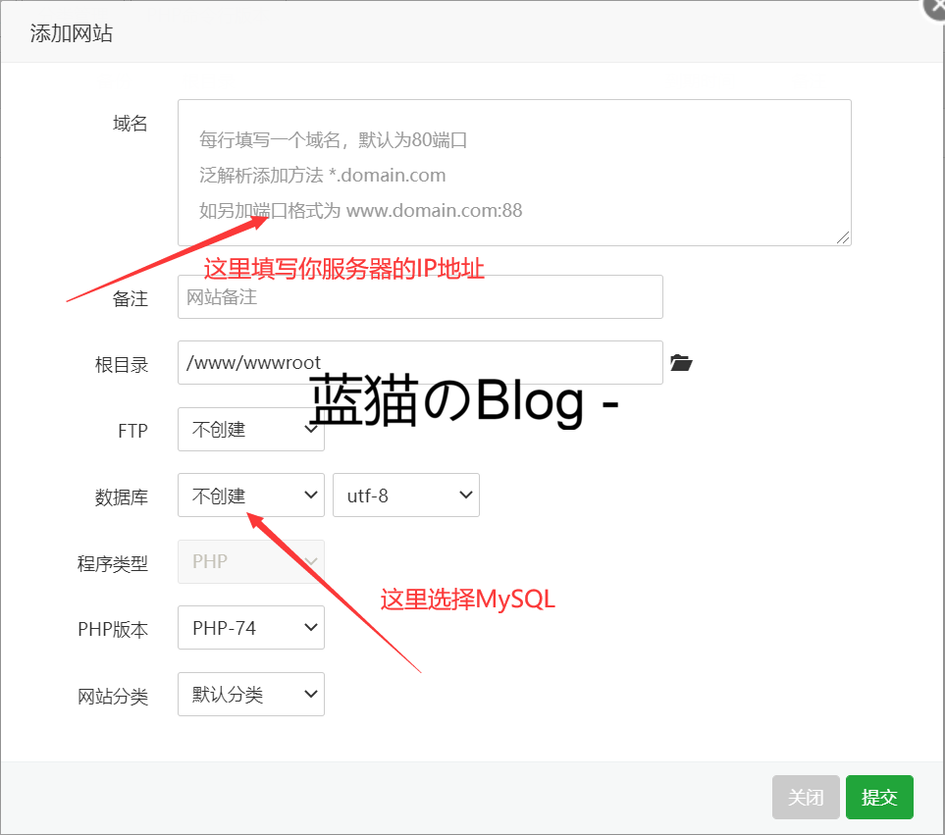Click the 域名 field label
This screenshot has width=945, height=835.
(131, 124)
